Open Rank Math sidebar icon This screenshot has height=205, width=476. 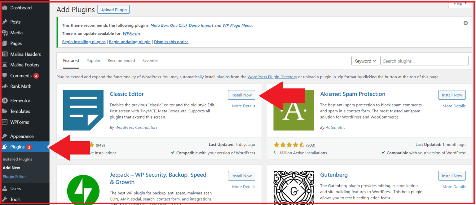click(5, 86)
